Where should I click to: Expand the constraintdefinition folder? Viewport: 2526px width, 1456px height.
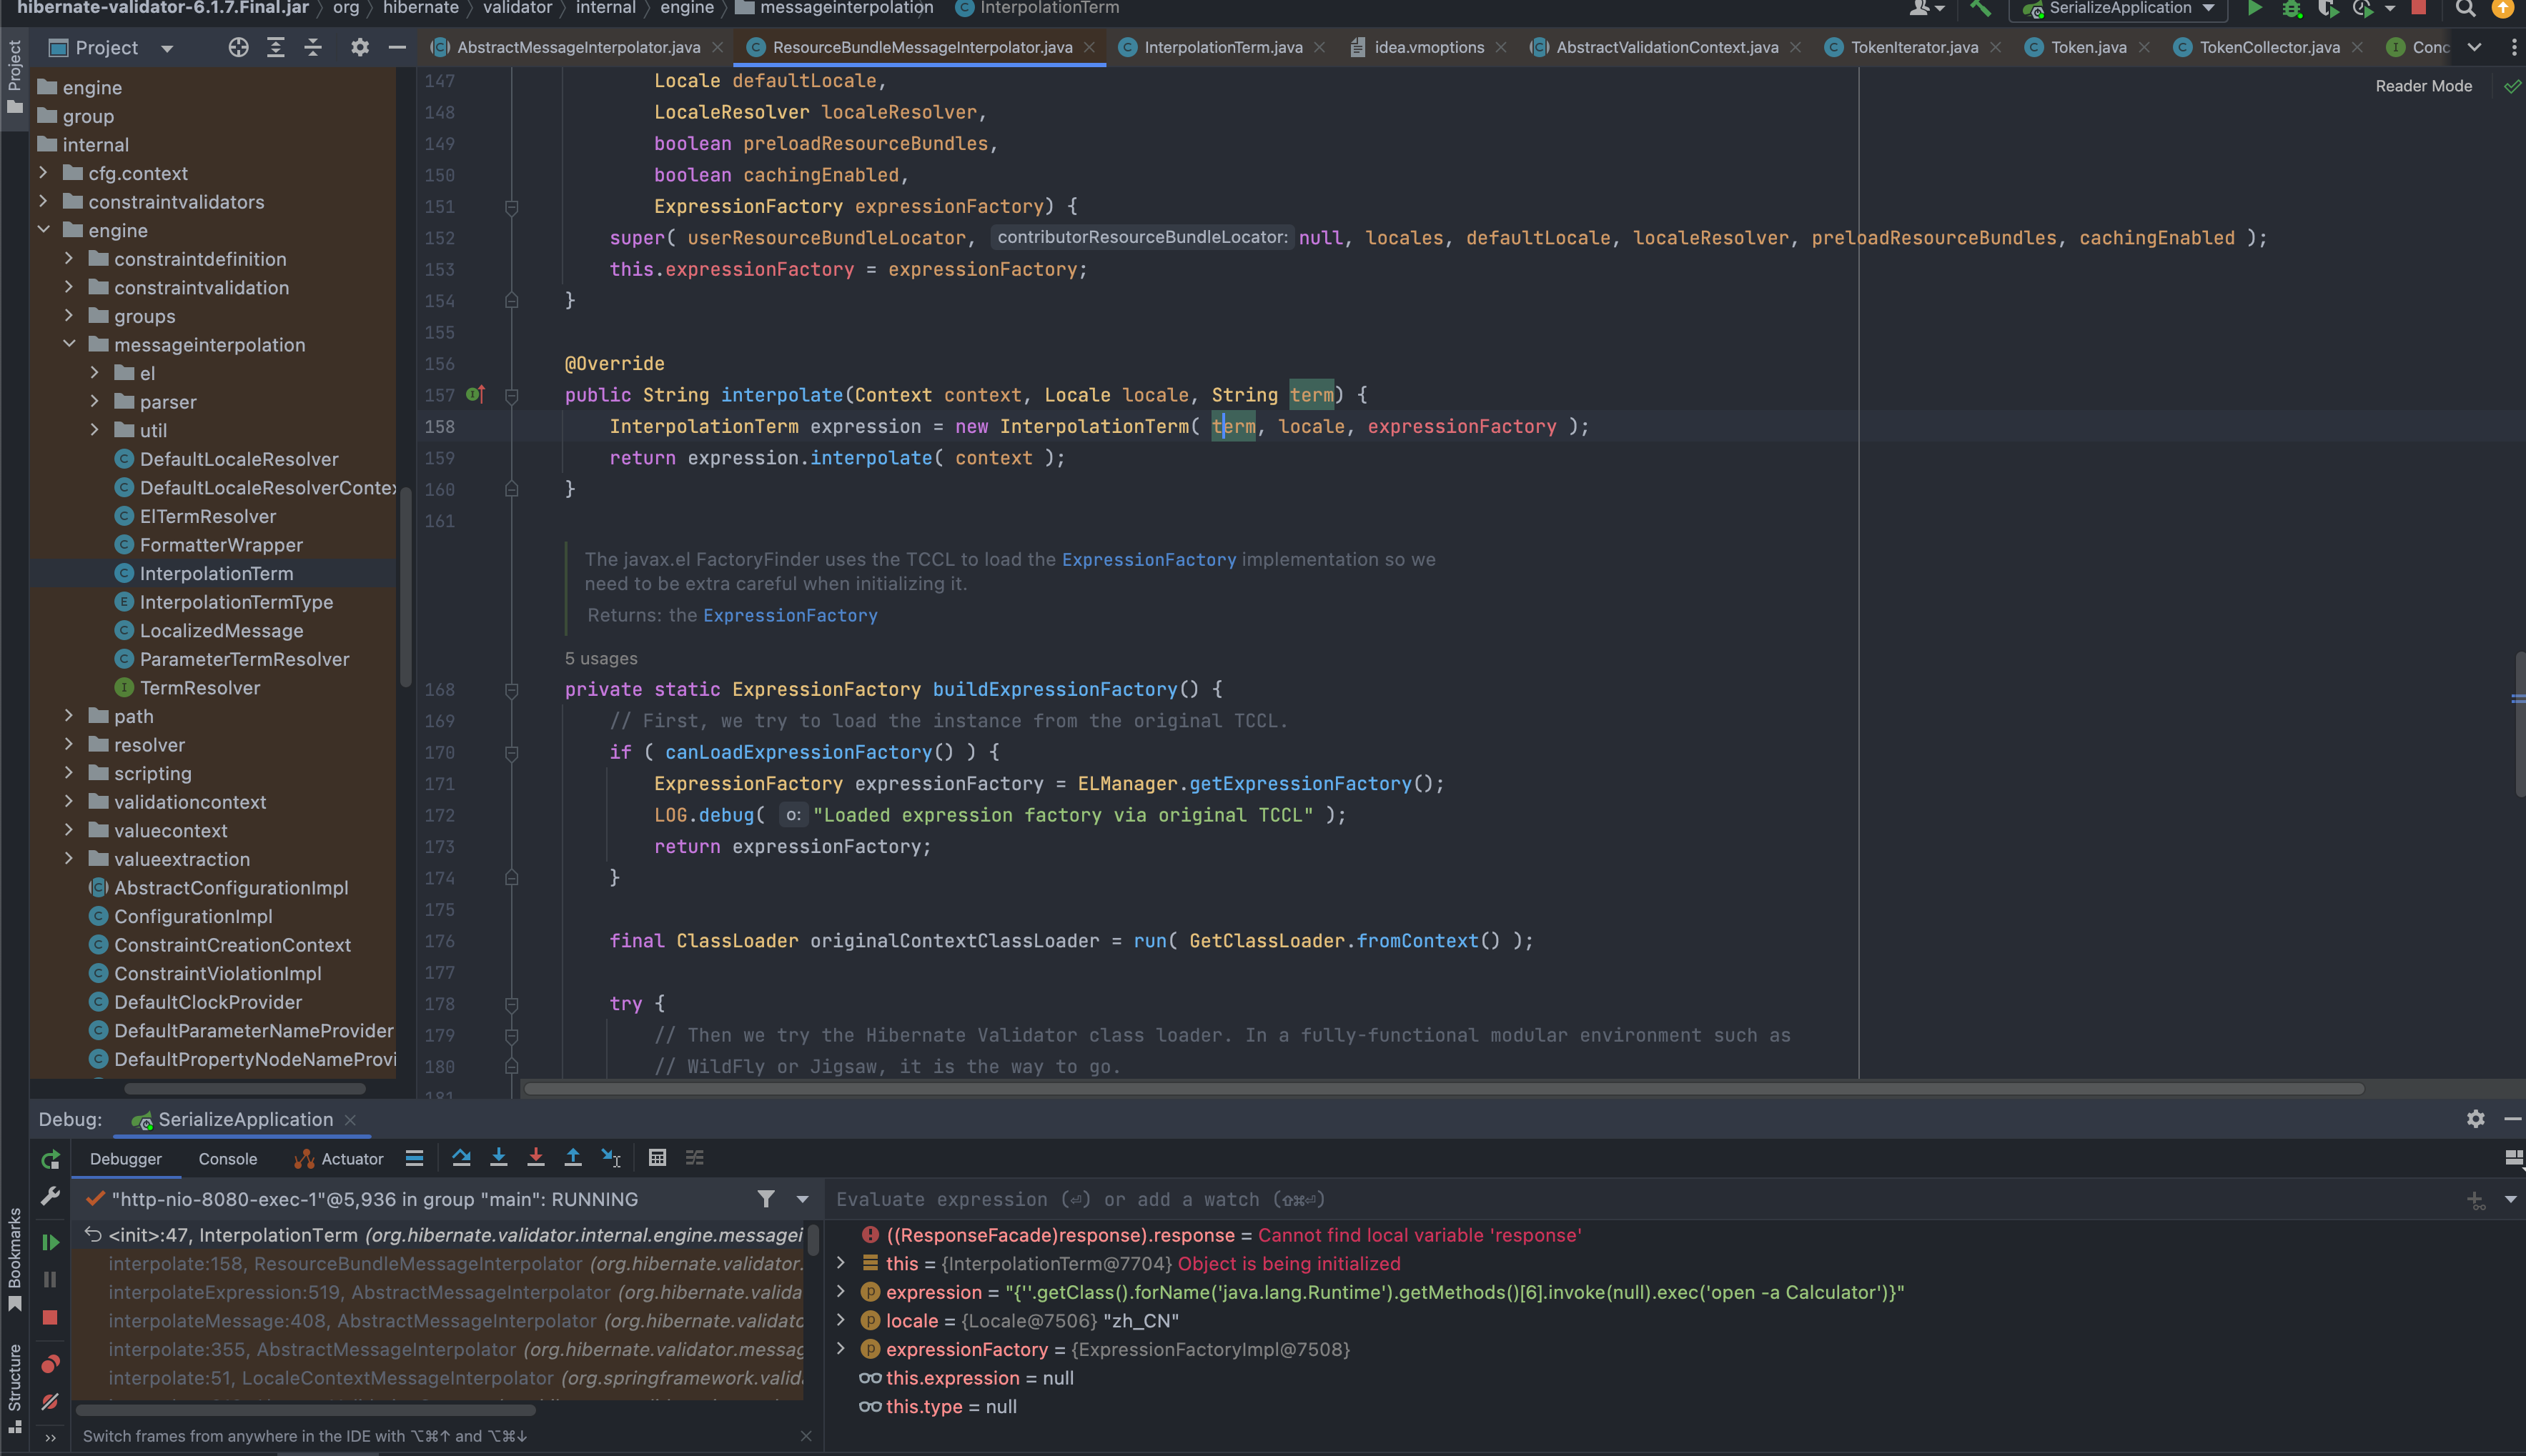point(69,259)
